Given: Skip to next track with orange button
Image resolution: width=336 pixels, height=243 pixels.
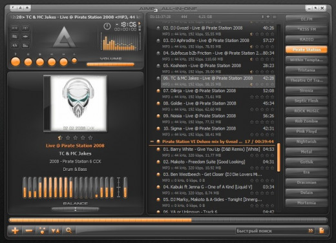Looking at the screenshot, I should coord(63,62).
